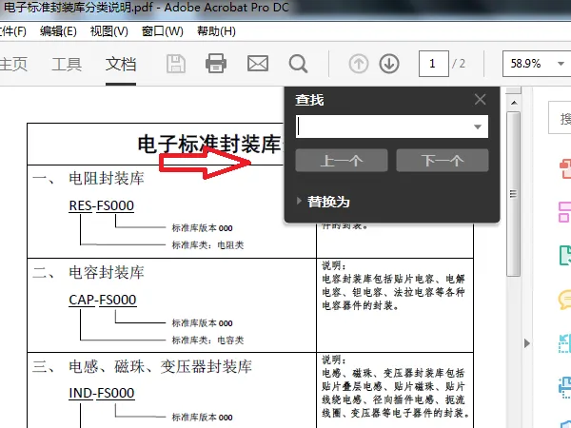Click the text IND-FS000 in document
This screenshot has height=428, width=571.
(102, 393)
